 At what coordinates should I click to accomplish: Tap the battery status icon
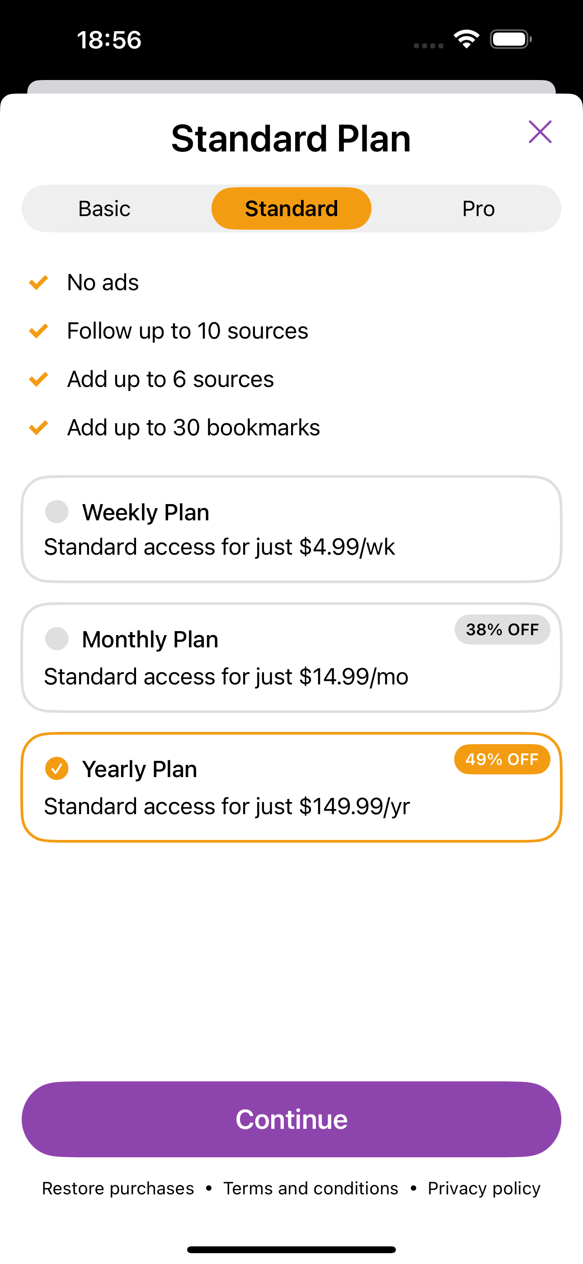[510, 39]
